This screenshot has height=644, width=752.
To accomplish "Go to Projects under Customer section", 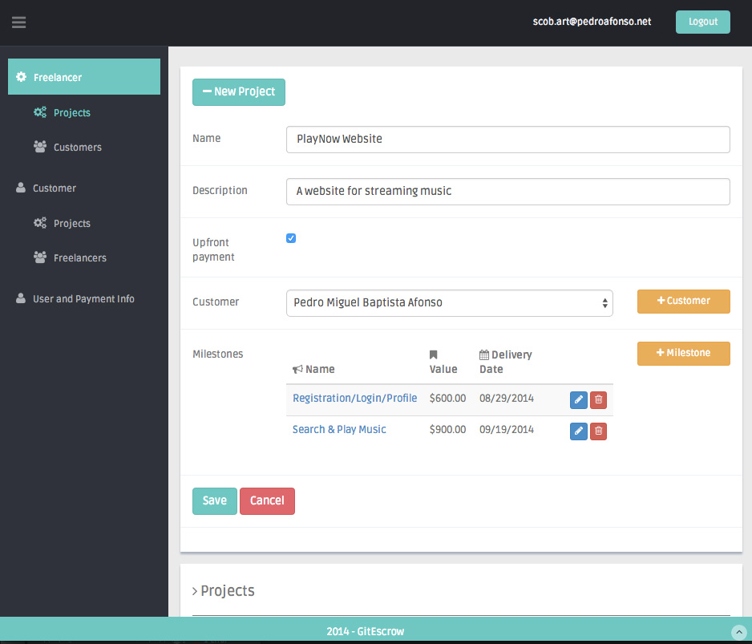I will click(71, 224).
